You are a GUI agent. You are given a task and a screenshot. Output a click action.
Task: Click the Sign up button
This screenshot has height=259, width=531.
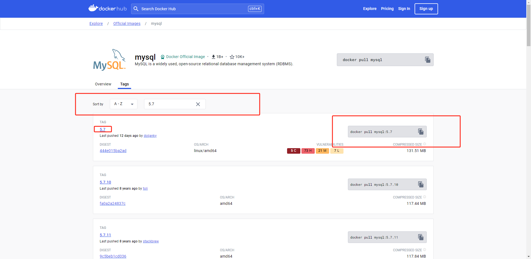pyautogui.click(x=426, y=9)
